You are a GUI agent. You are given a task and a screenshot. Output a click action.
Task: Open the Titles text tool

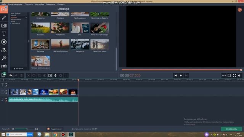[x=4, y=34]
